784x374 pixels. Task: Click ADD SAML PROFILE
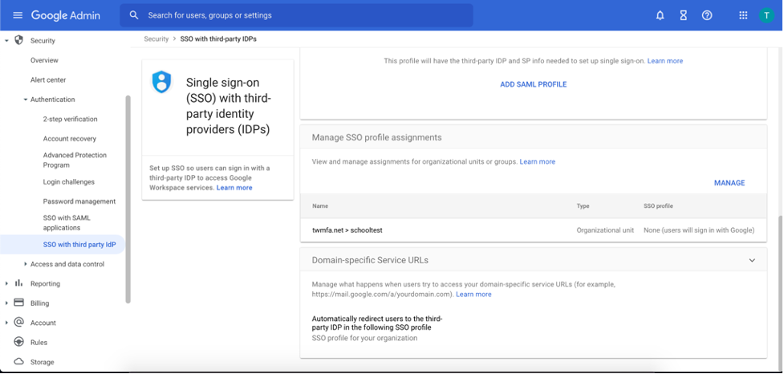point(534,84)
